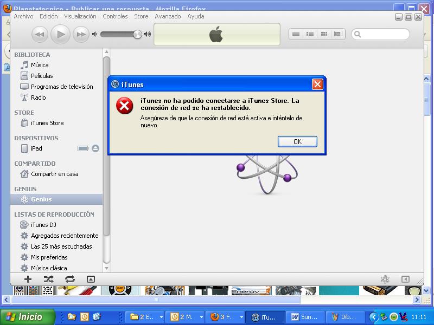
Task: Click the Genius atom button at bottom right
Action: point(385,279)
